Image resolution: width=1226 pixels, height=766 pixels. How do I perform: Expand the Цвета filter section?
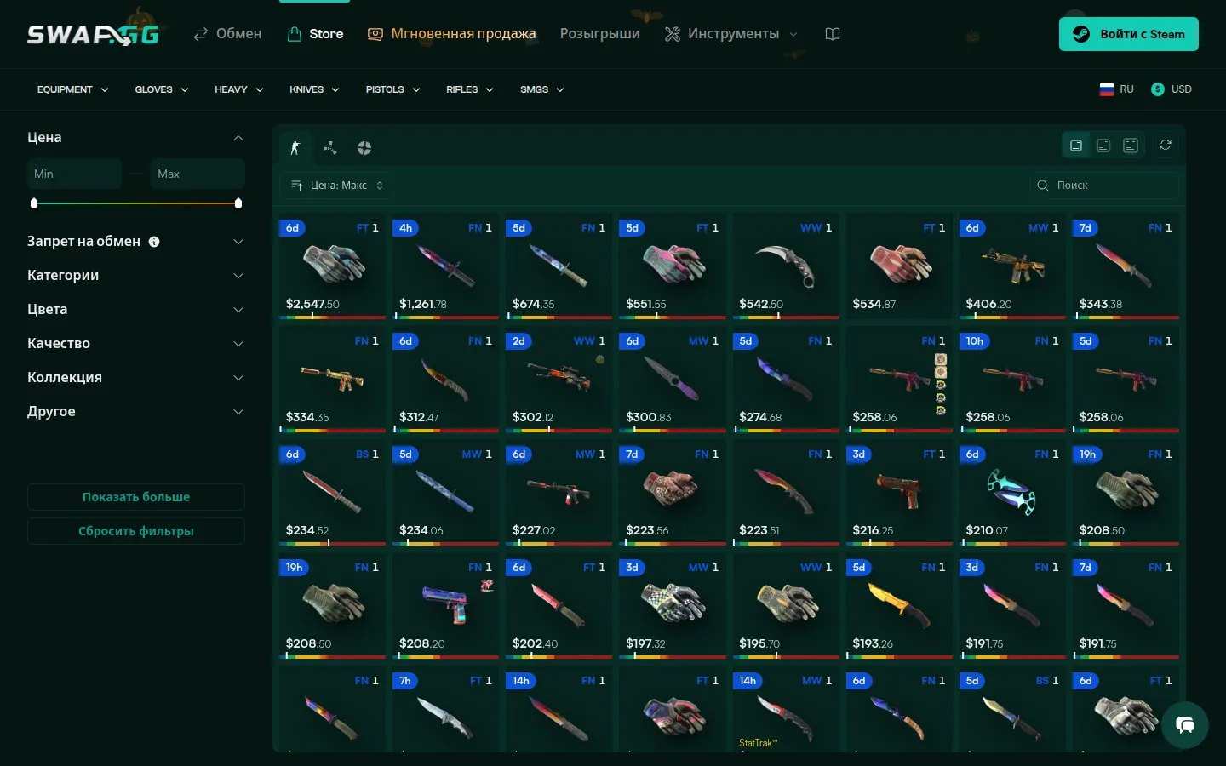(x=136, y=310)
